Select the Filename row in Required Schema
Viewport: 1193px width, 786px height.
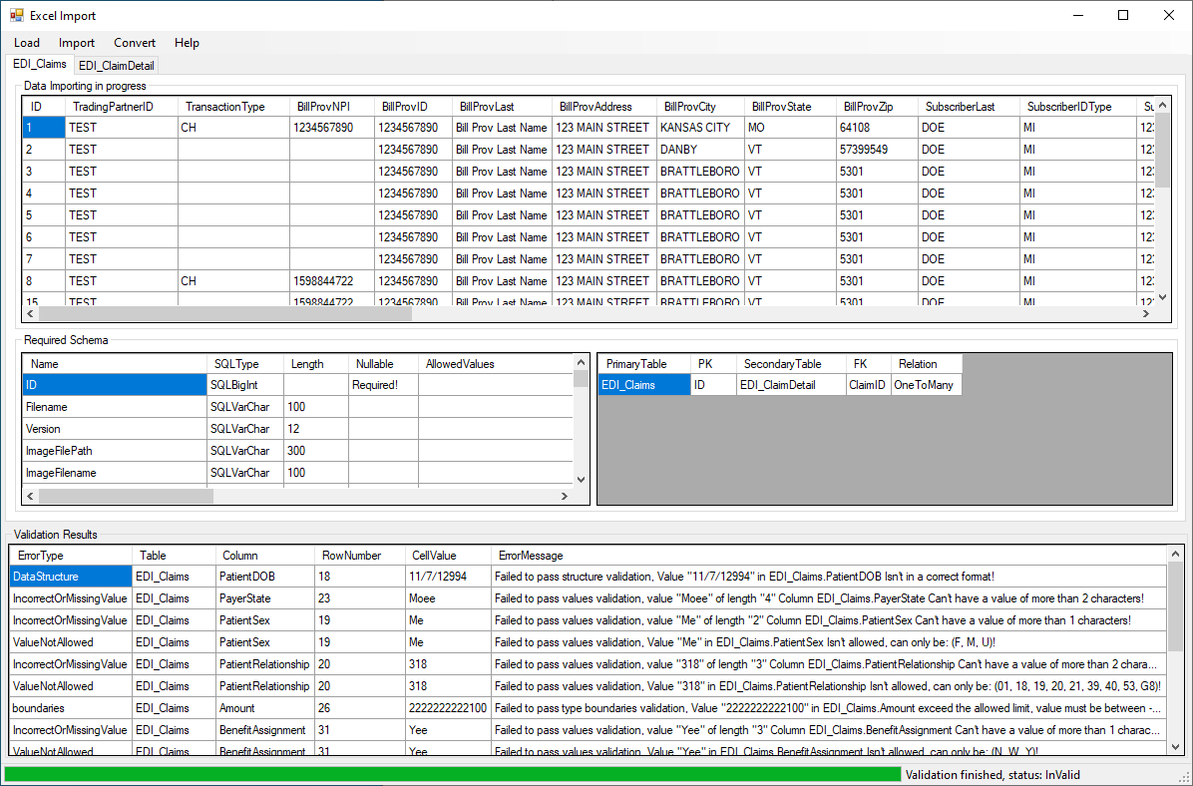click(x=296, y=407)
